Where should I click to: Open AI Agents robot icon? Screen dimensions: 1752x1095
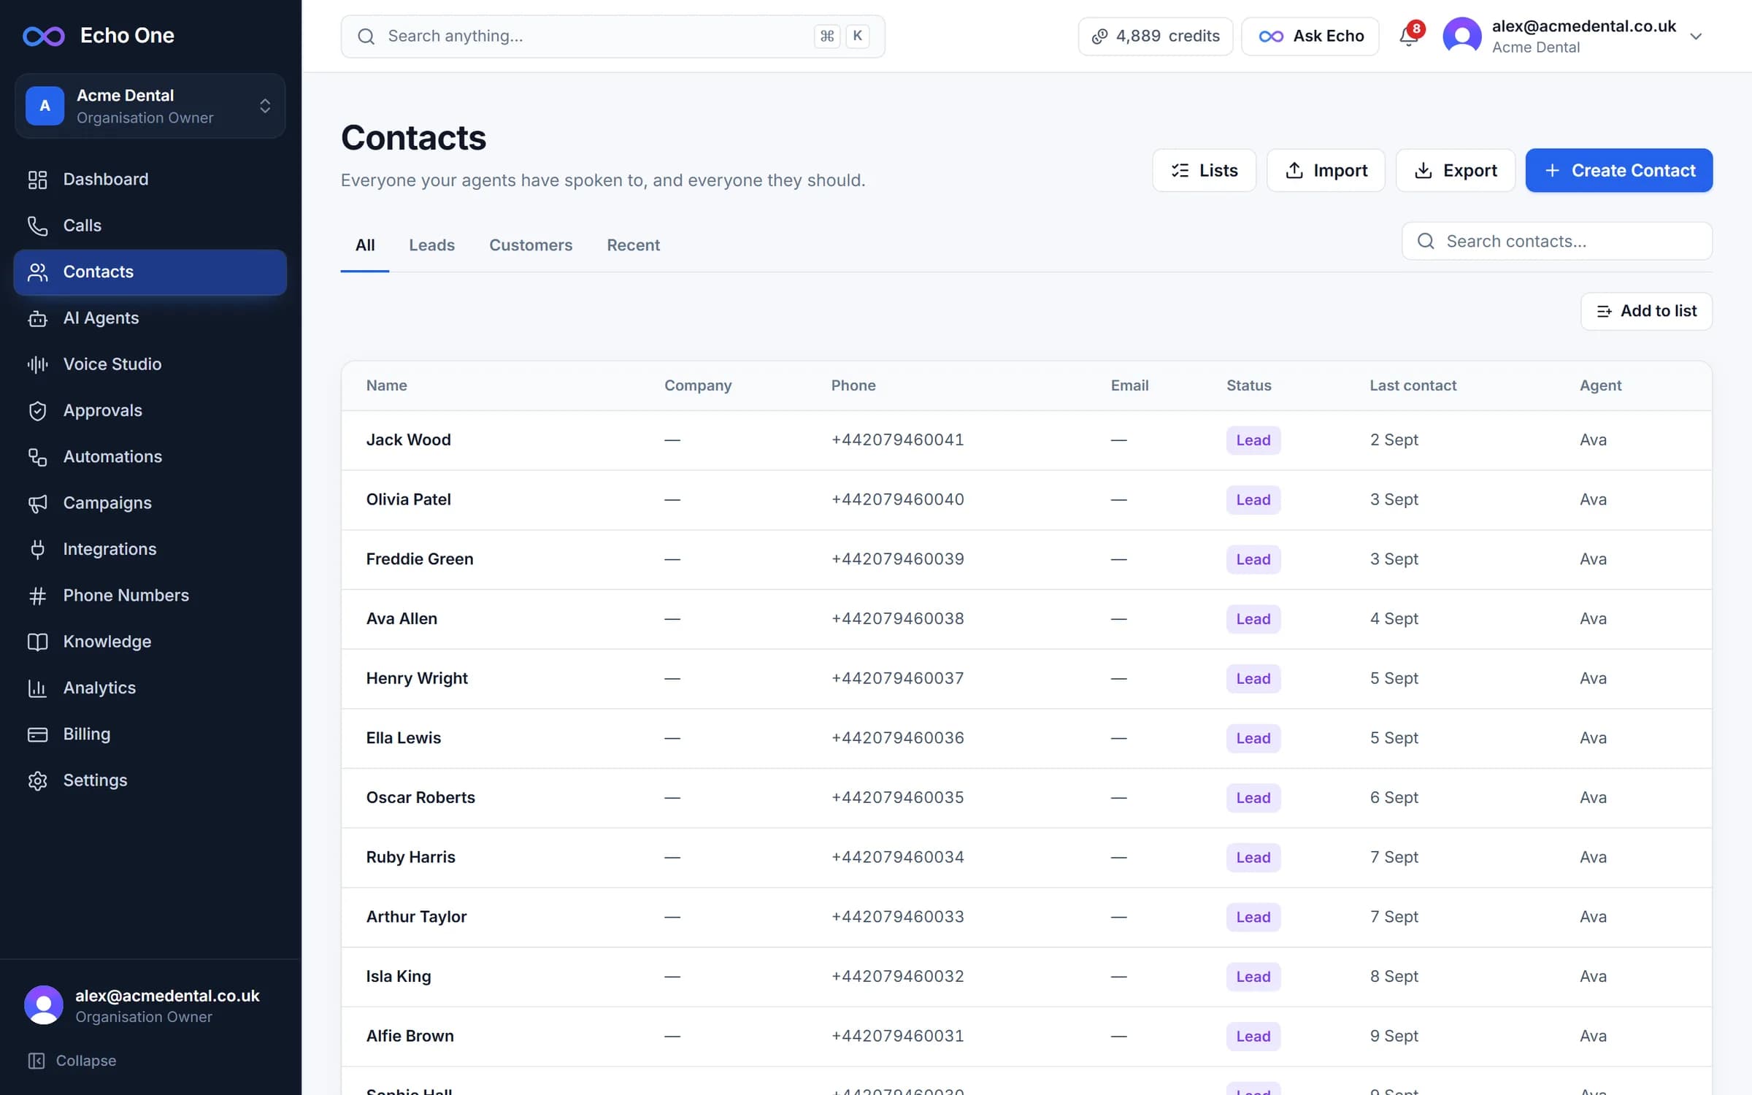[37, 318]
